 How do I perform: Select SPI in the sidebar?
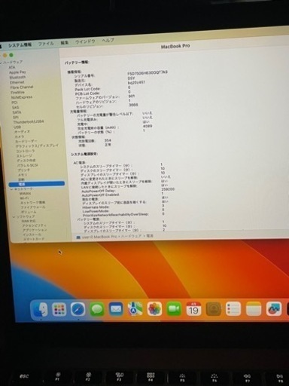[x=16, y=118]
